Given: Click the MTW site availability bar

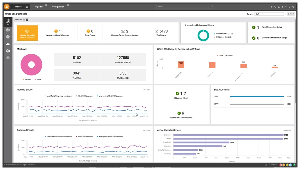Looking at the screenshot, I should [x=257, y=104].
